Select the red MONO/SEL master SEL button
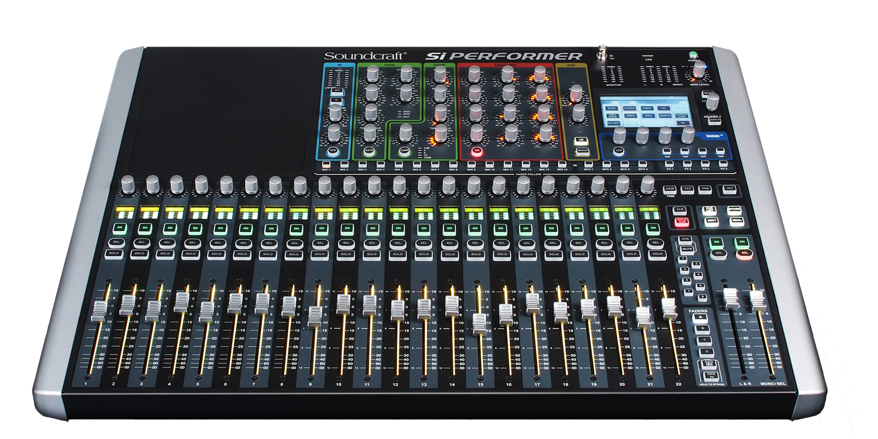 pyautogui.click(x=745, y=254)
